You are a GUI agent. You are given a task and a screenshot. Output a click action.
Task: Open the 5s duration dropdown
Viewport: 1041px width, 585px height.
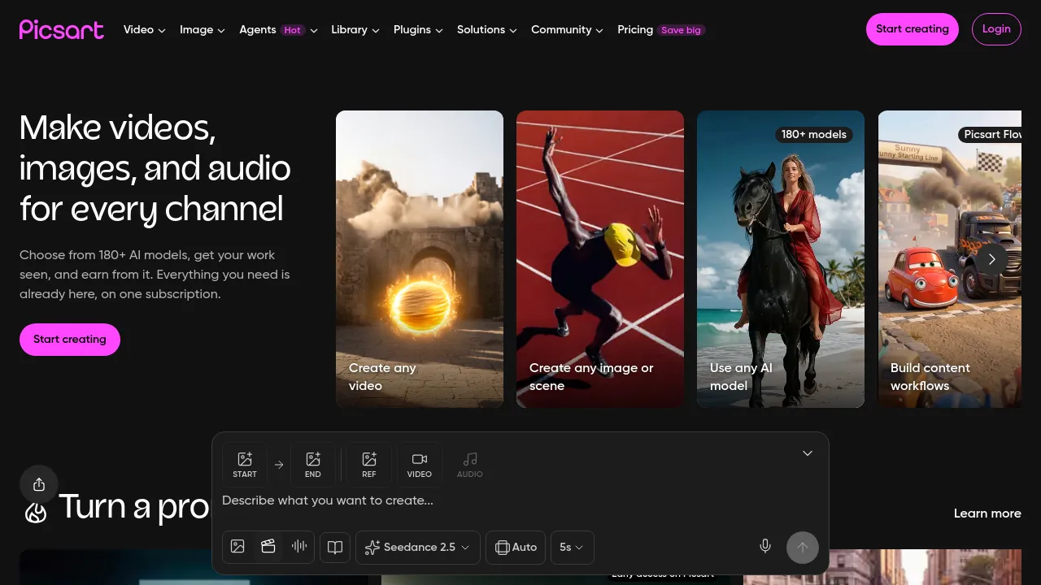(x=573, y=548)
